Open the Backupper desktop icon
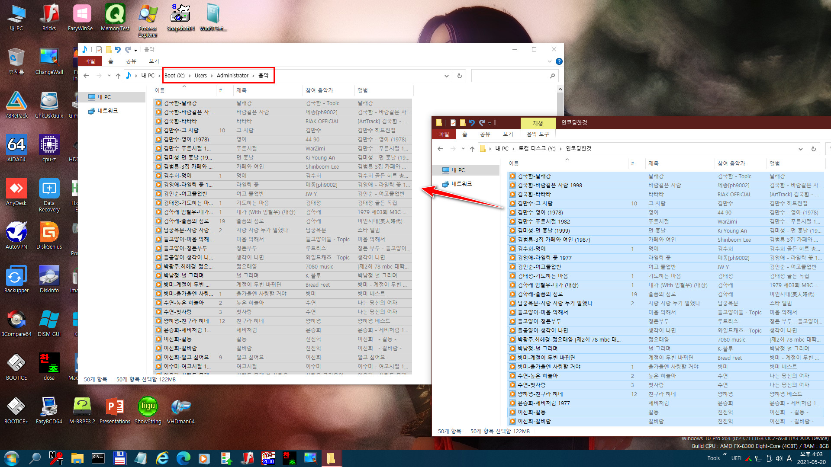 click(16, 280)
